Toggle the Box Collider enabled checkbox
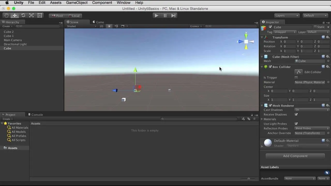The height and width of the screenshot is (186, 331). click(x=270, y=67)
